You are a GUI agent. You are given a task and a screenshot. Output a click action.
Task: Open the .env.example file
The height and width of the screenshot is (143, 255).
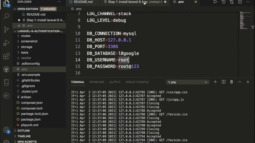pyautogui.click(x=30, y=75)
